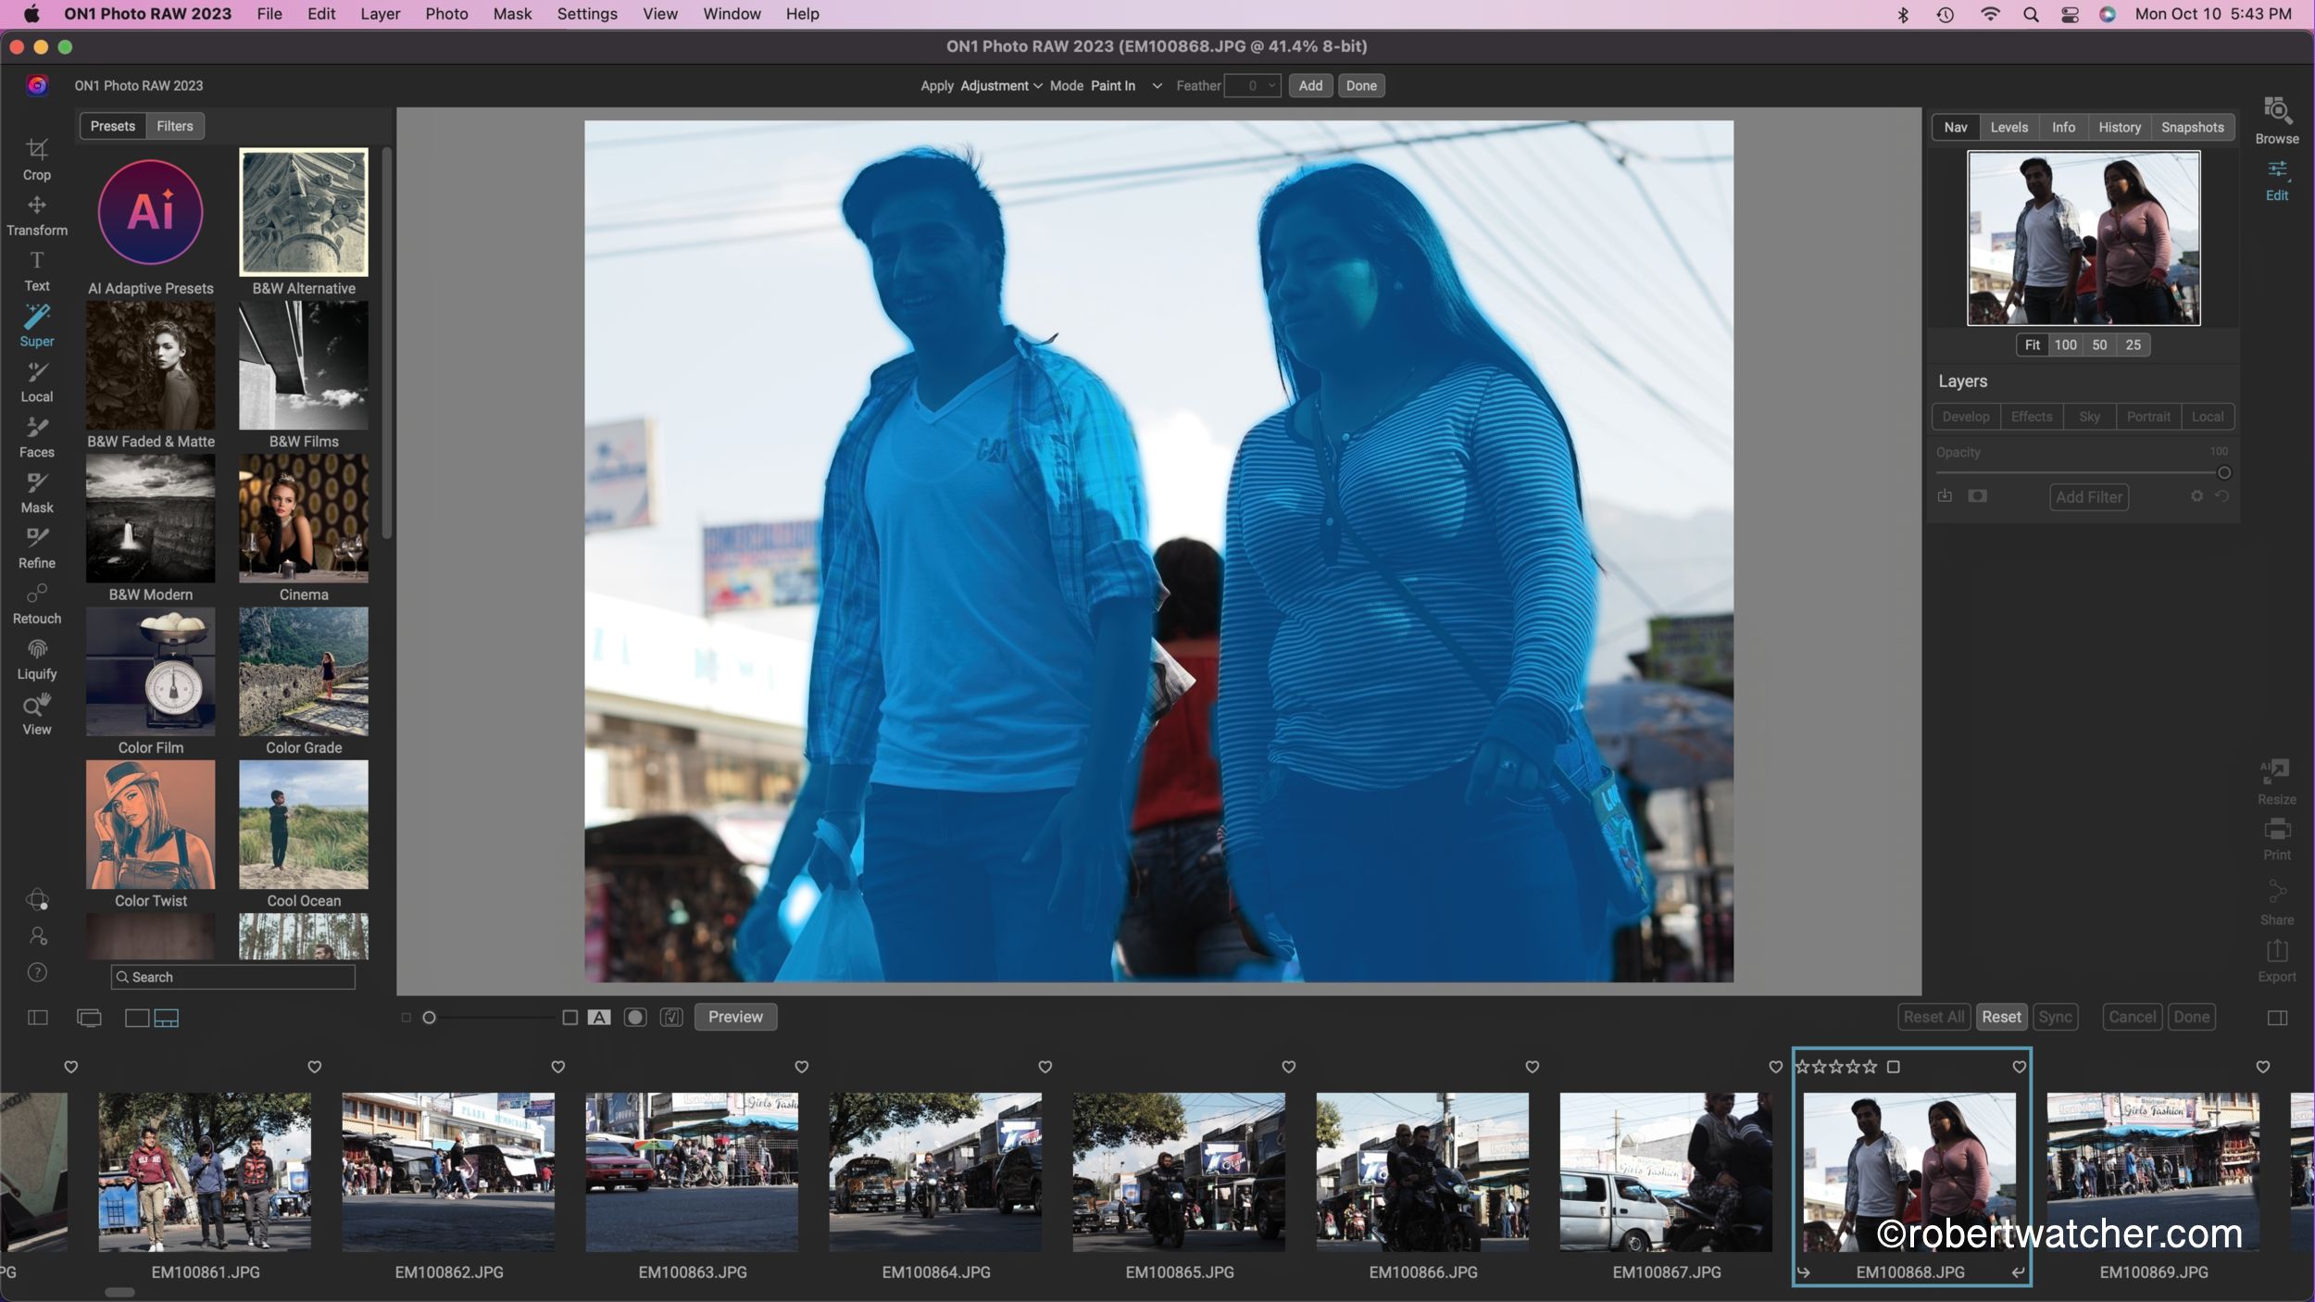Image resolution: width=2315 pixels, height=1302 pixels.
Task: Open the Apply Adjustment dropdown
Action: click(1000, 85)
